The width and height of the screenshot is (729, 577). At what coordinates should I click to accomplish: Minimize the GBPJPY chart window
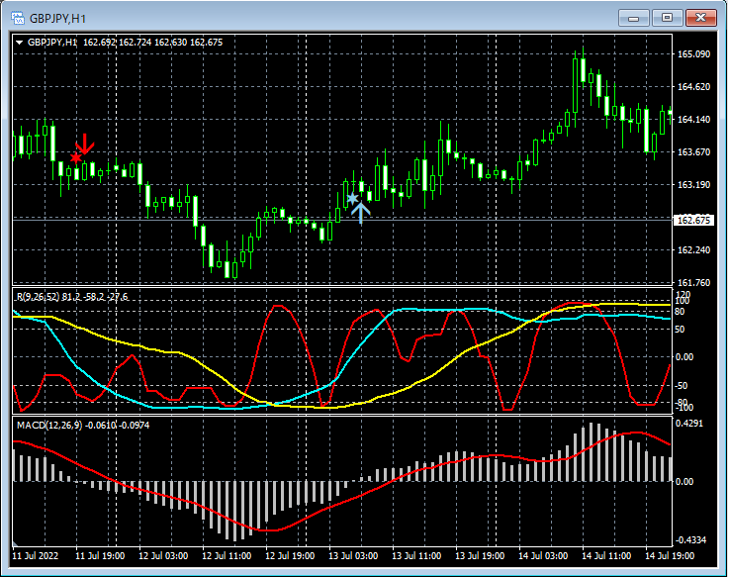tap(635, 17)
